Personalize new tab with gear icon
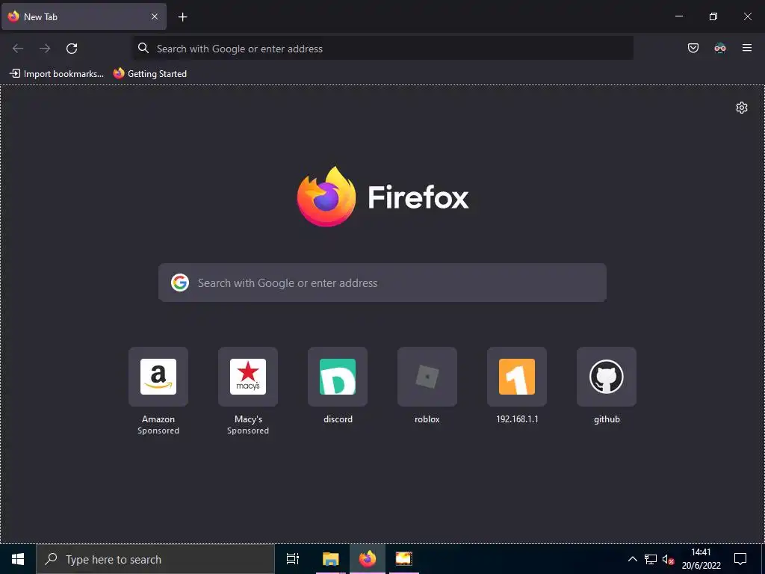765x574 pixels. (x=742, y=108)
